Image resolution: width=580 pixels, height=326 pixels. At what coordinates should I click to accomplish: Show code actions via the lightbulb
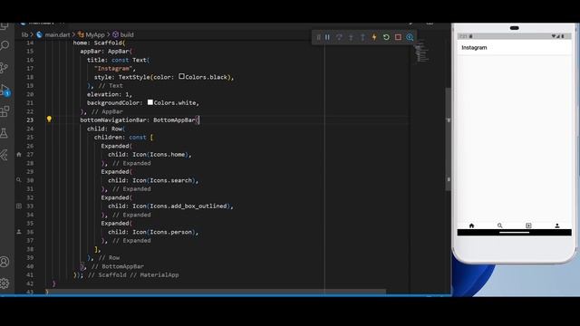coord(49,119)
